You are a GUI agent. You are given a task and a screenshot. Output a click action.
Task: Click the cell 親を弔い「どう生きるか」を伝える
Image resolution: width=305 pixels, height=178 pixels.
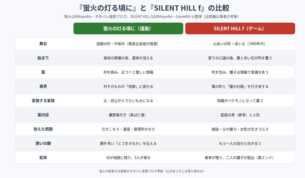pos(128,143)
